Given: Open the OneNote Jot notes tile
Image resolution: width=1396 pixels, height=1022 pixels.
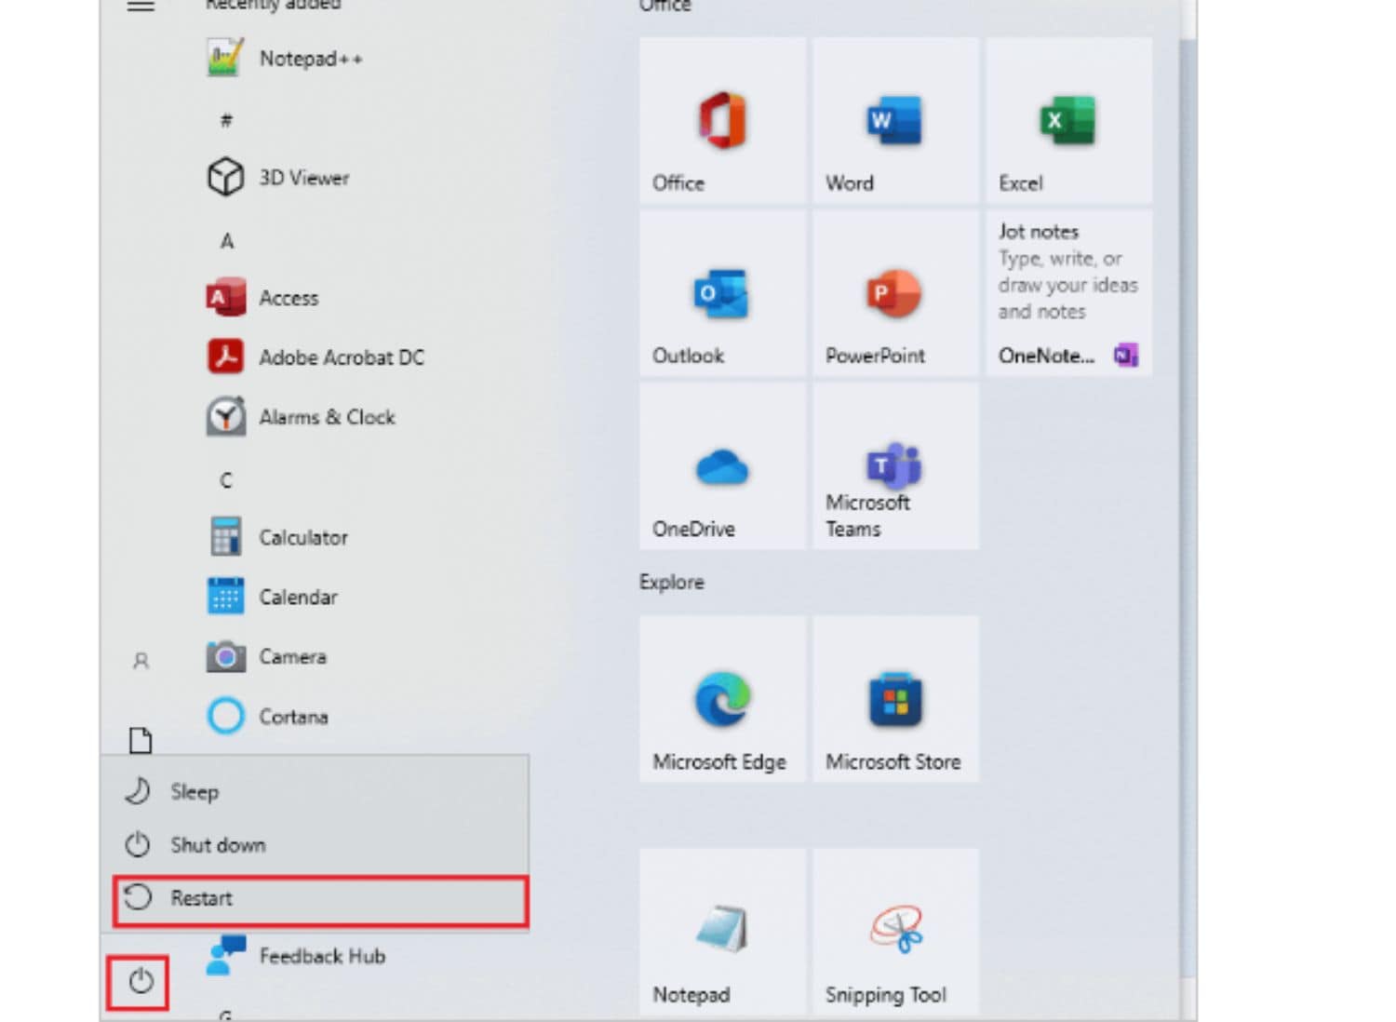Looking at the screenshot, I should [1068, 293].
